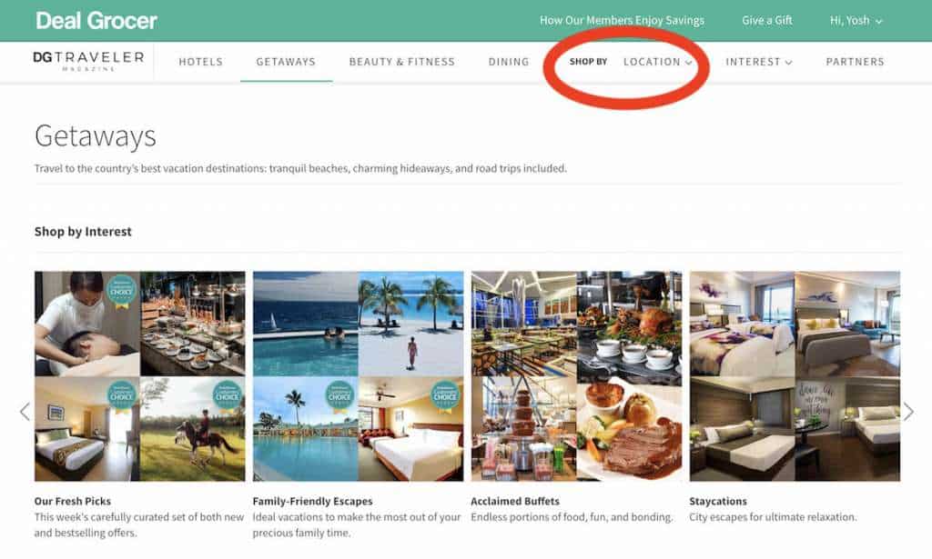Expand the Location dropdown
Viewport: 932px width, 559px height.
[x=657, y=62]
